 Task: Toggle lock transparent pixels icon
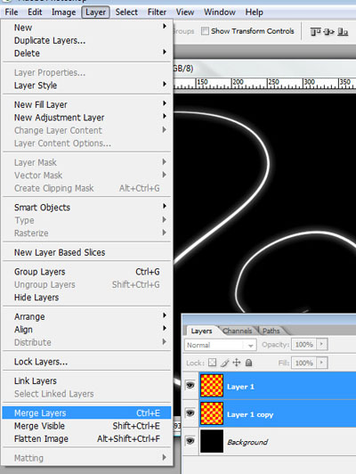click(213, 363)
